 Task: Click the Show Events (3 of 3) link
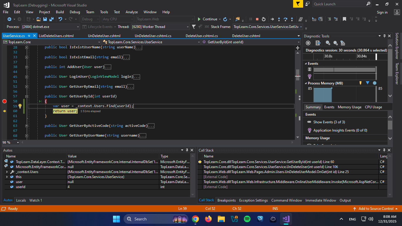click(329, 122)
